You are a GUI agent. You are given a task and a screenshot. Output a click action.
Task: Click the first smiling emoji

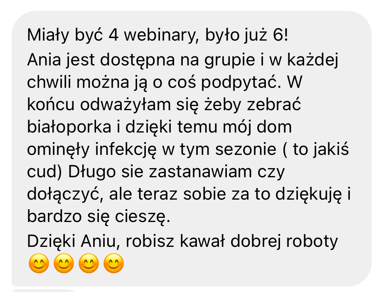39,263
